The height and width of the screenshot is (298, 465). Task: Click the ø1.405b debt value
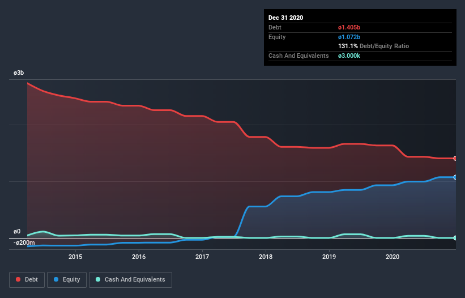[349, 28]
